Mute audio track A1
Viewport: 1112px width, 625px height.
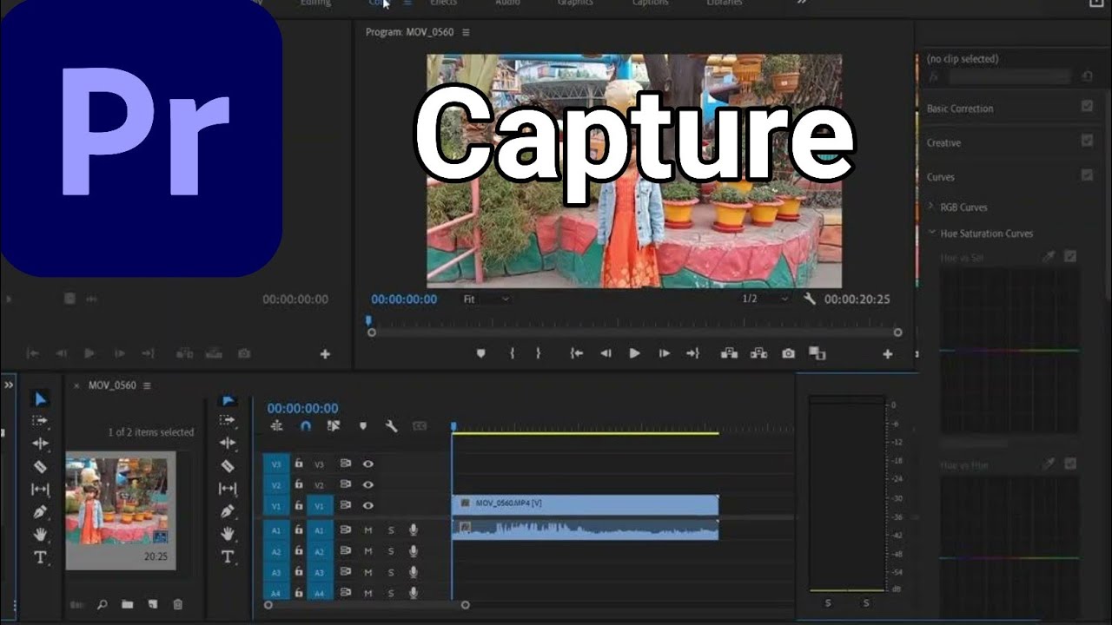368,530
